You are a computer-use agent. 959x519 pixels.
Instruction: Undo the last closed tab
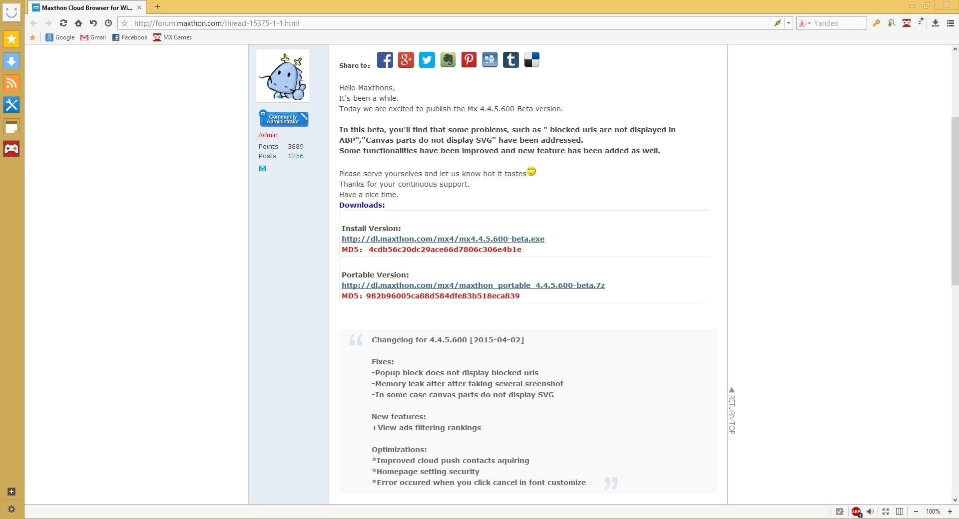click(x=93, y=23)
